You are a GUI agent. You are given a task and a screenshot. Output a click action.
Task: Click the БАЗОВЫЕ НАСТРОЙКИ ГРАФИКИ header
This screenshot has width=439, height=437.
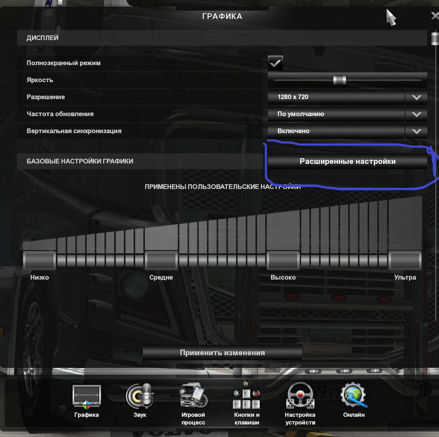pyautogui.click(x=140, y=161)
